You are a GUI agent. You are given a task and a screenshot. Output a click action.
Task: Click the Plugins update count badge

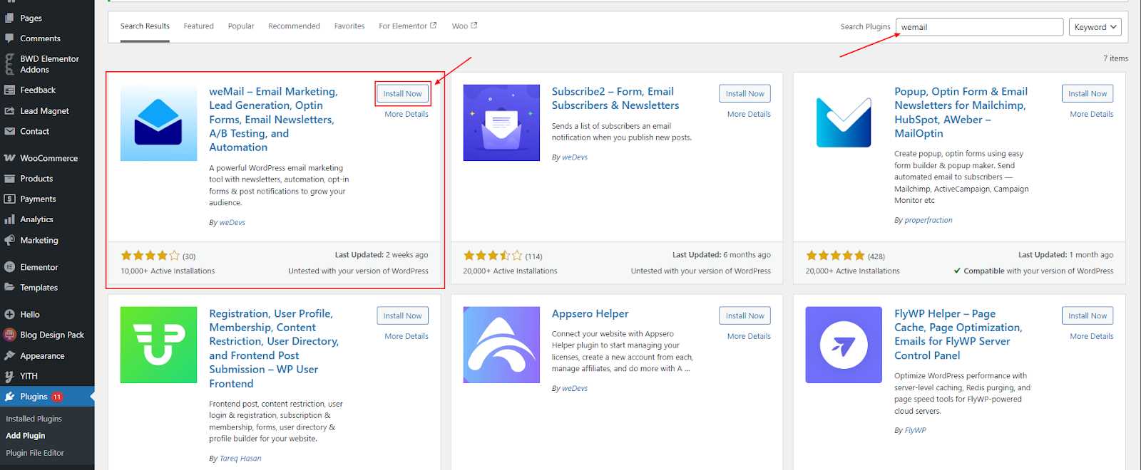(x=57, y=397)
